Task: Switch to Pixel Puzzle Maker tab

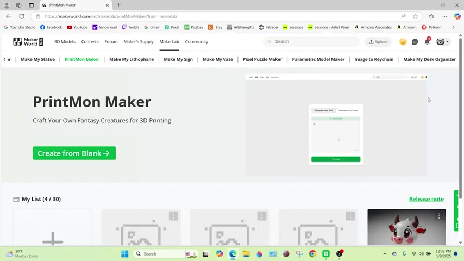Action: point(262,59)
